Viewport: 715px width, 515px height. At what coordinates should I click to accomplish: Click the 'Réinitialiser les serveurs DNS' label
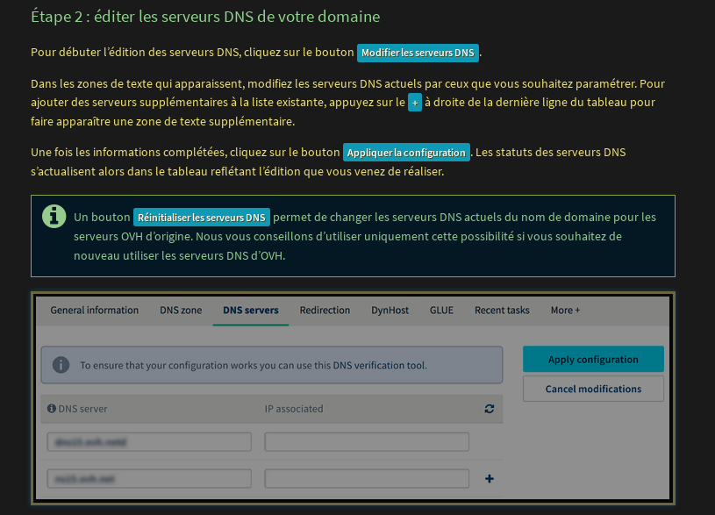202,217
